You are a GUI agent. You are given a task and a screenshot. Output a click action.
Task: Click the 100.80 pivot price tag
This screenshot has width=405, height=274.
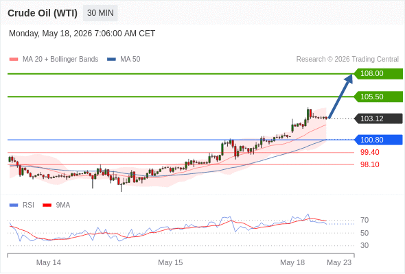pos(378,140)
